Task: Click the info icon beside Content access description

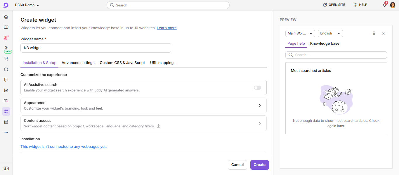Action: coord(159,127)
